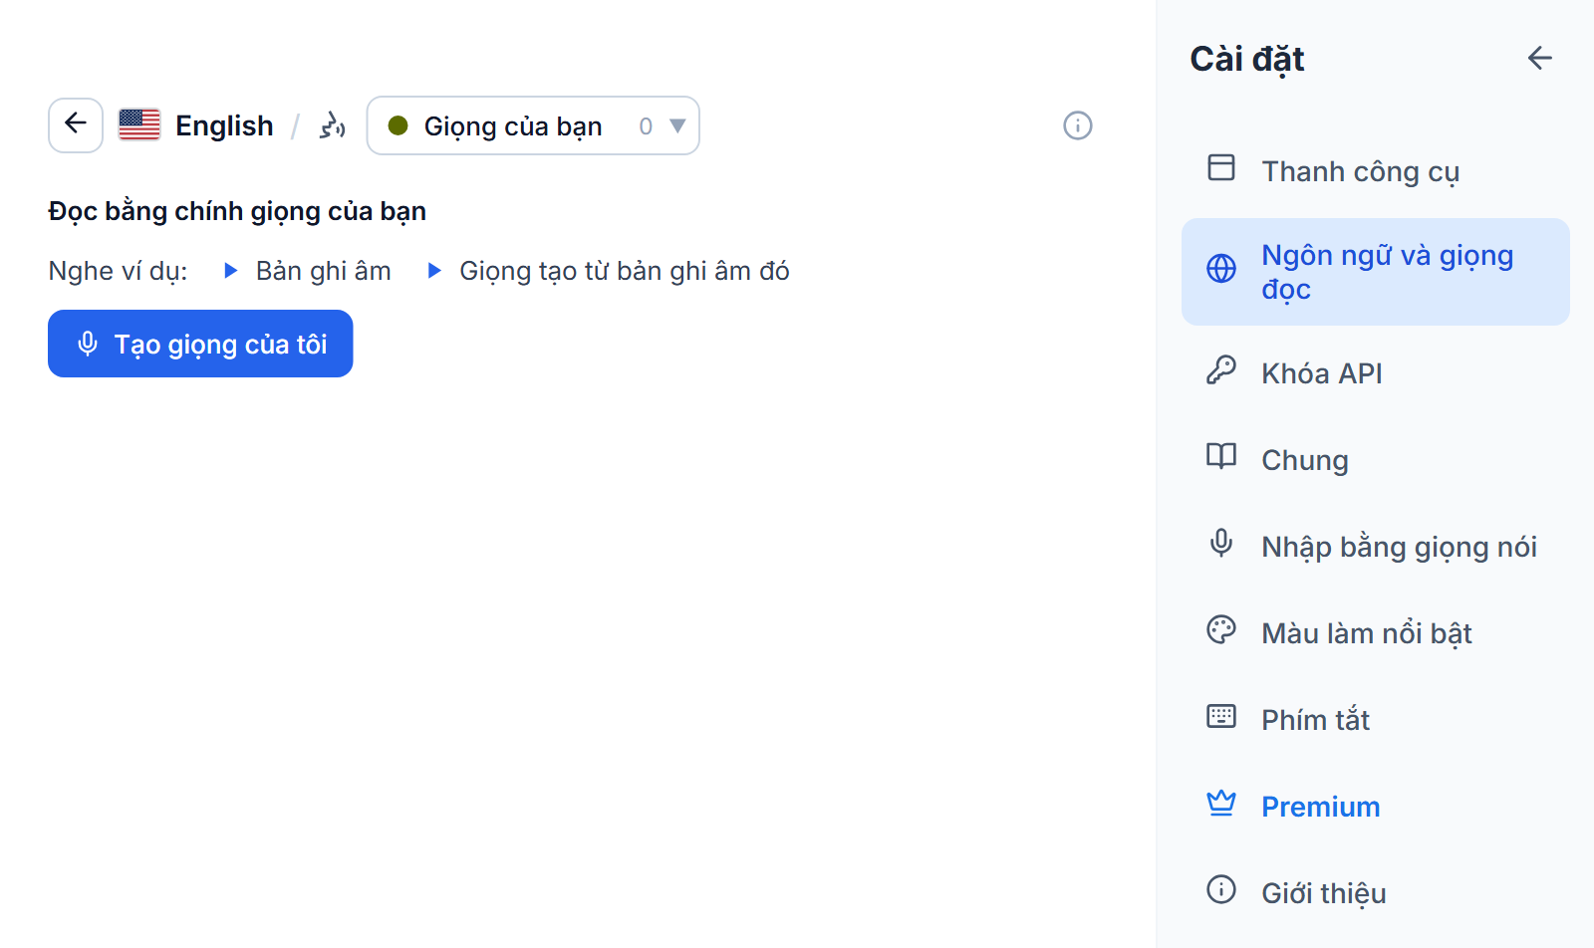Open Thanh công cụ settings

(x=1376, y=171)
